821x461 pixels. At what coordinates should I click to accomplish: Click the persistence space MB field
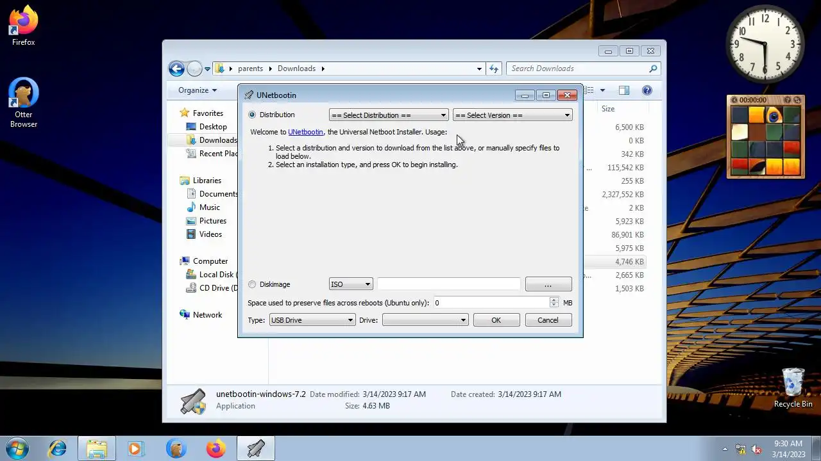tap(491, 303)
